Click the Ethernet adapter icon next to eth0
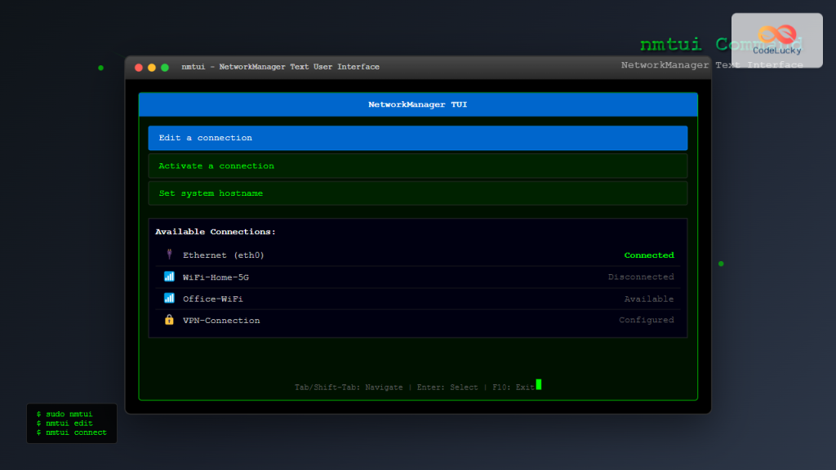 [169, 255]
